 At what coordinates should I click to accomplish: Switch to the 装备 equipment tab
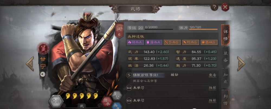(x=225, y=57)
